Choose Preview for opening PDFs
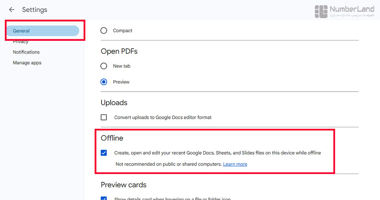This screenshot has width=380, height=200. (x=104, y=82)
